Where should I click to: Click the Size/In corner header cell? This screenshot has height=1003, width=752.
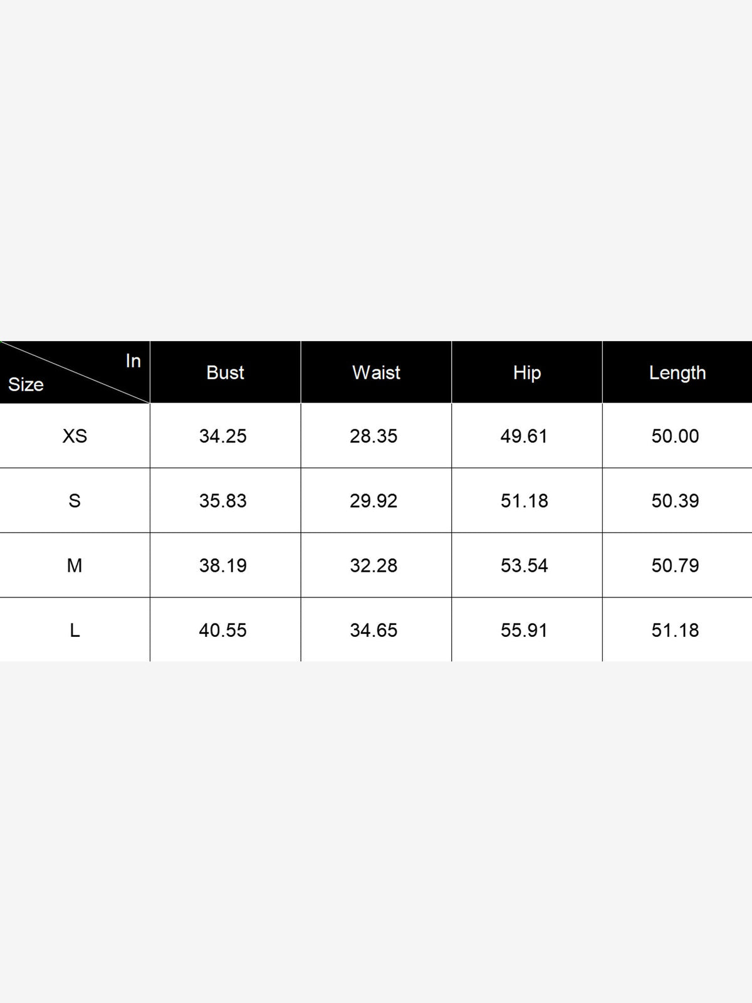click(x=75, y=372)
